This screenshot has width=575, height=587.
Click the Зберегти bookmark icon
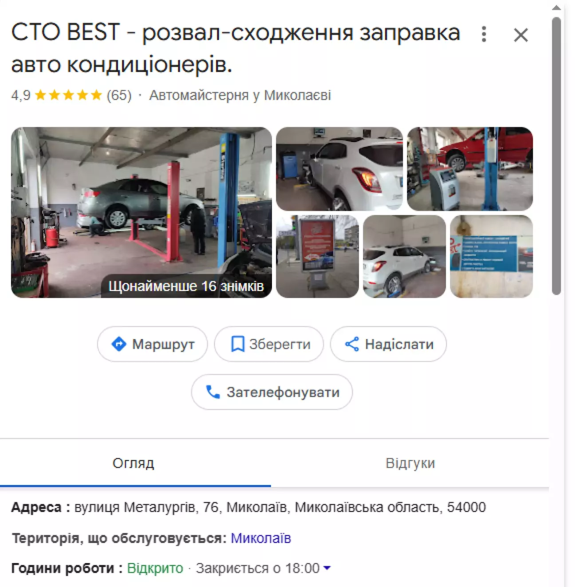pos(237,344)
